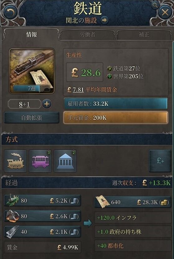Select the purple passenger carriage method

pos(40,161)
